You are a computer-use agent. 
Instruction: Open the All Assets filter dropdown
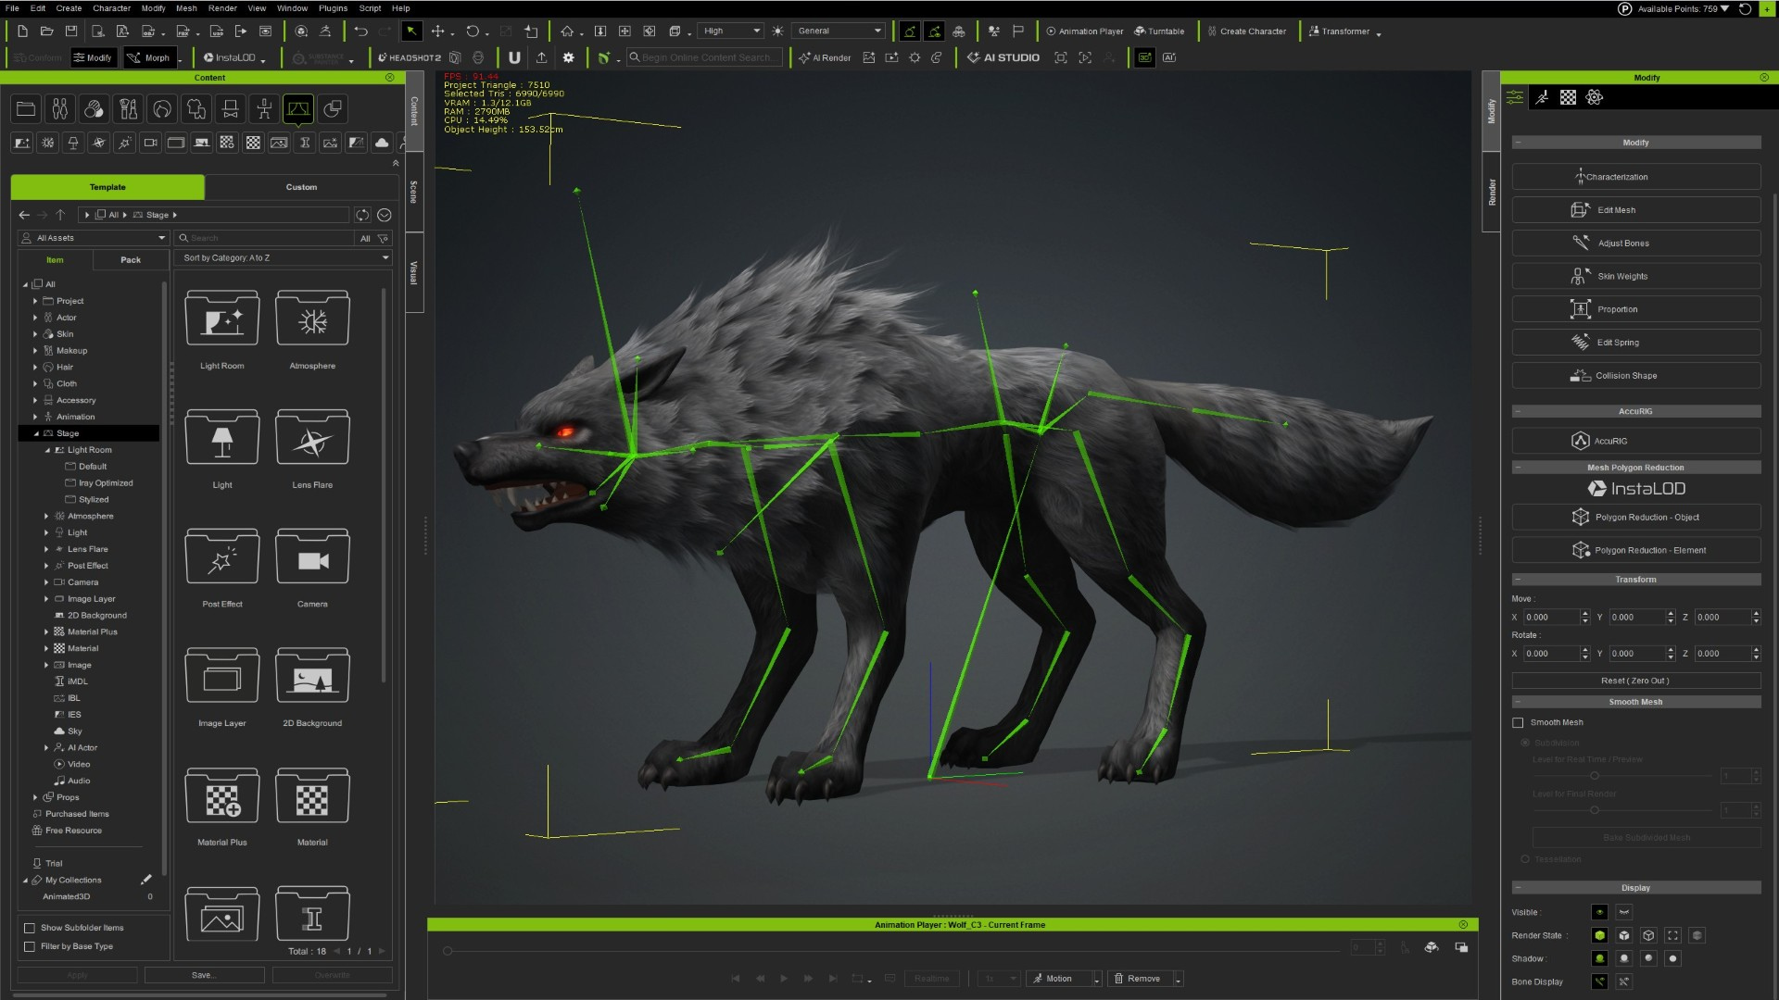click(x=94, y=239)
